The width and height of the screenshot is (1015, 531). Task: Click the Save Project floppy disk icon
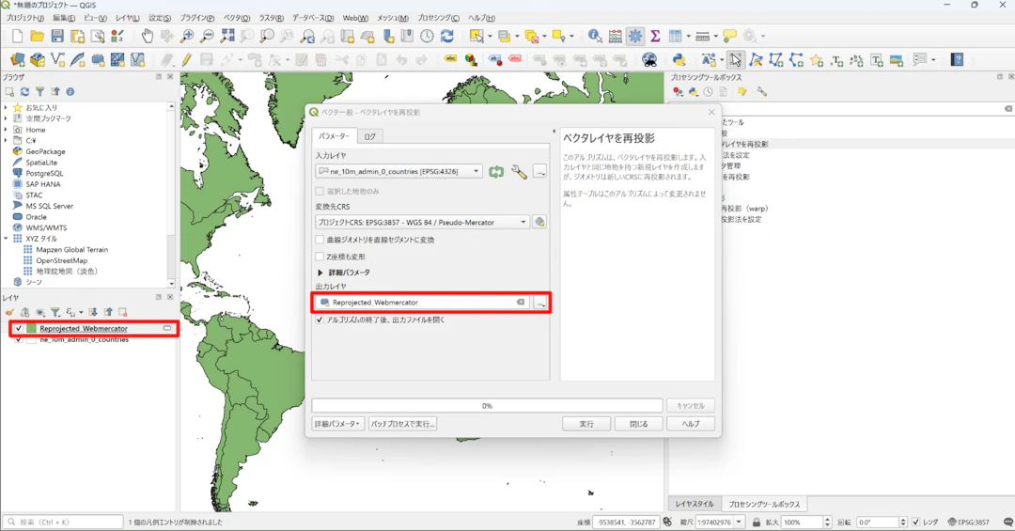(x=57, y=36)
